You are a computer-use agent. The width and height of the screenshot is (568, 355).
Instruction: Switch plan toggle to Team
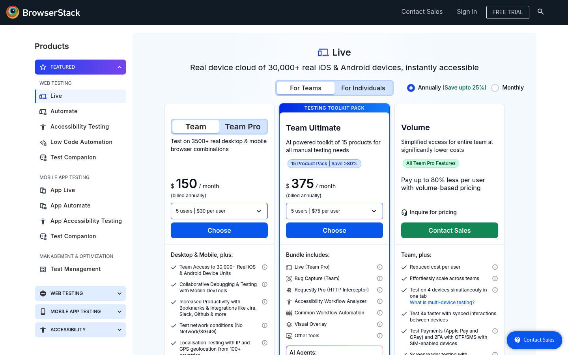(x=196, y=127)
